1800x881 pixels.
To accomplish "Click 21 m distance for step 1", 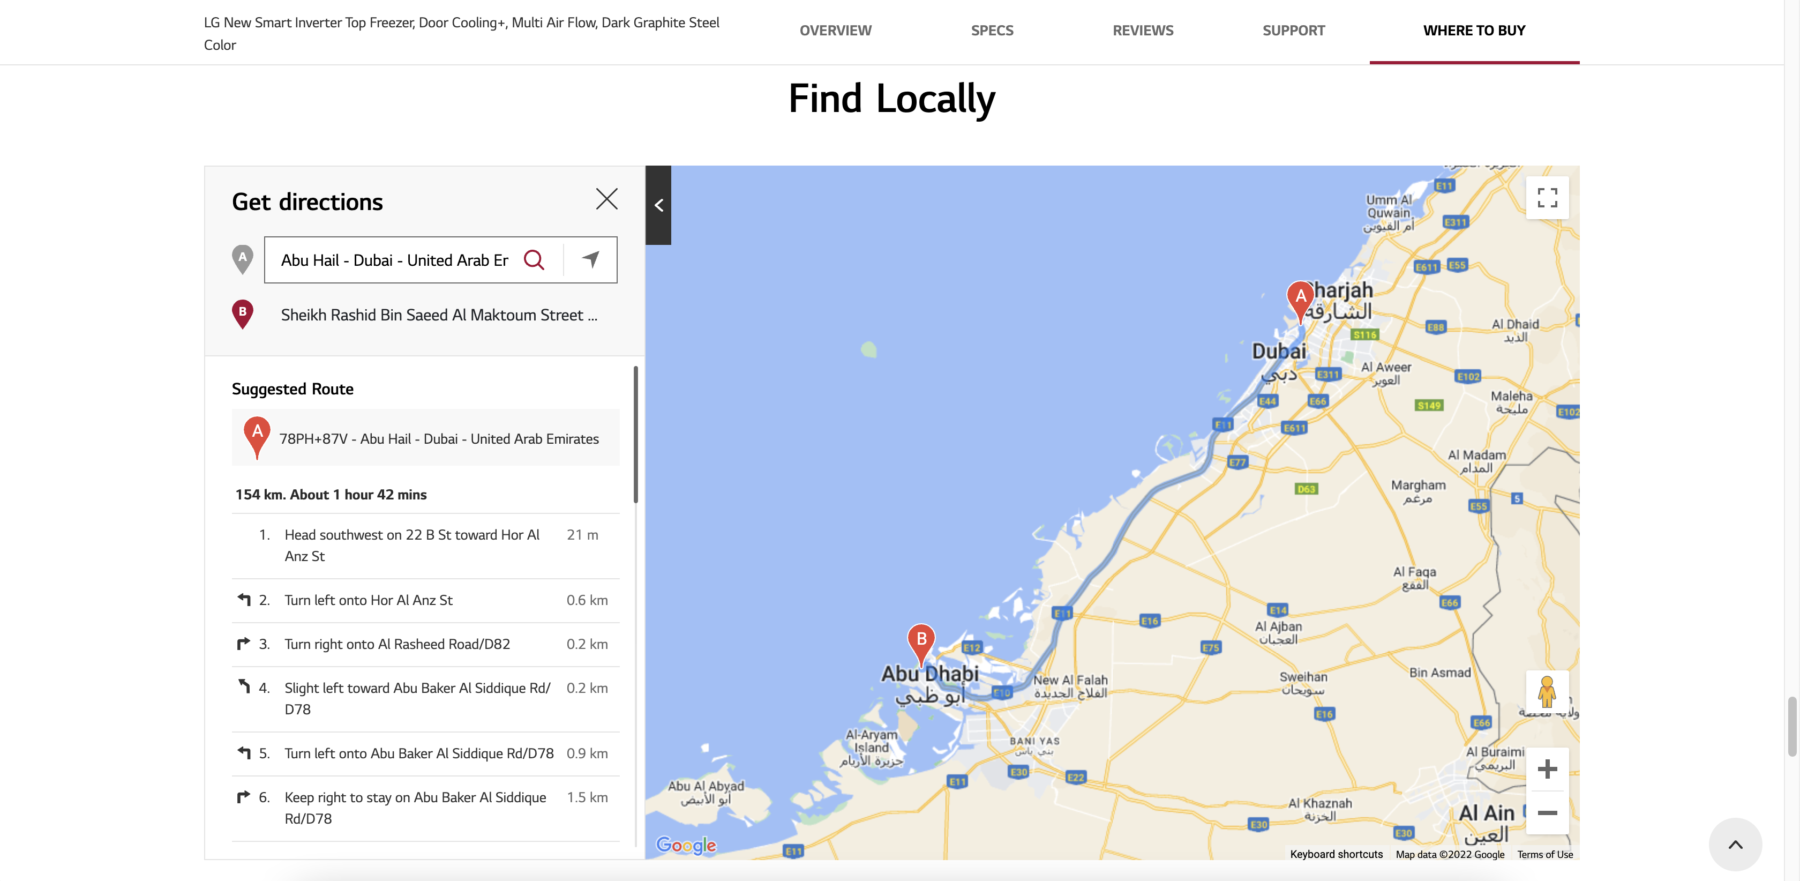I will [x=582, y=535].
